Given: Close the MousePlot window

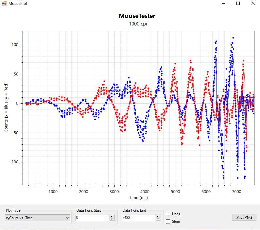Looking at the screenshot, I should click(253, 4).
